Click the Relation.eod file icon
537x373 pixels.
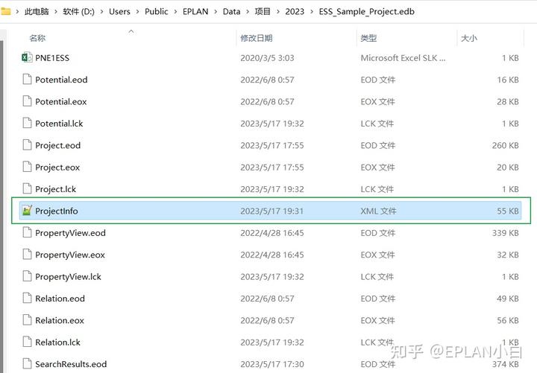coord(27,298)
